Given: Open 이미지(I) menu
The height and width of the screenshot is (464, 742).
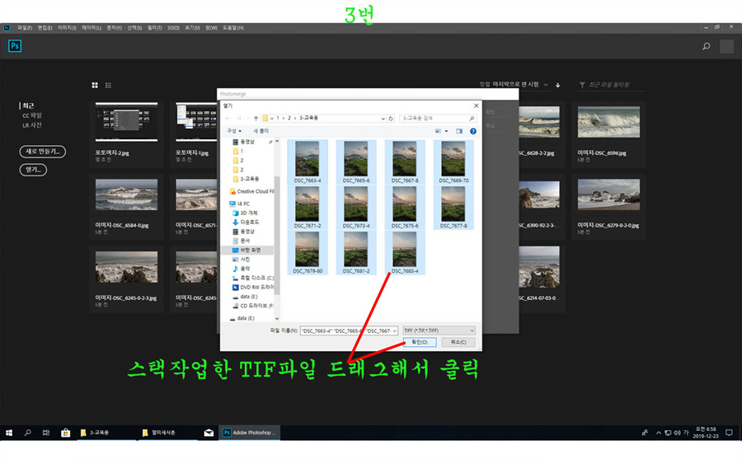Looking at the screenshot, I should click(67, 28).
